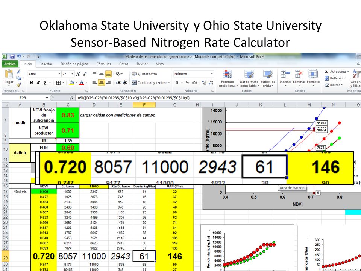The width and height of the screenshot is (361, 271).
Task: Click the decrease decimals icon
Action: click(x=211, y=82)
